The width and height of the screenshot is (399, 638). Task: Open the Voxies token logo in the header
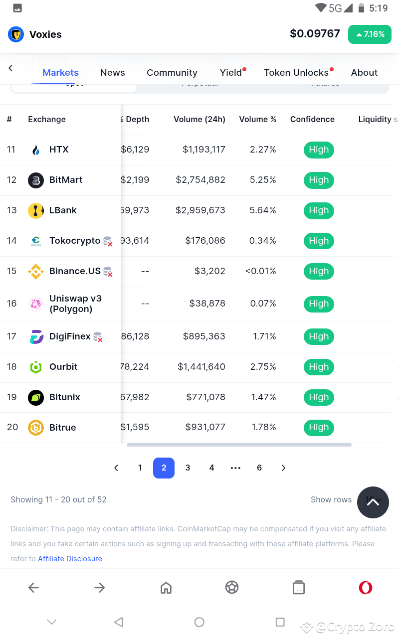(x=15, y=34)
